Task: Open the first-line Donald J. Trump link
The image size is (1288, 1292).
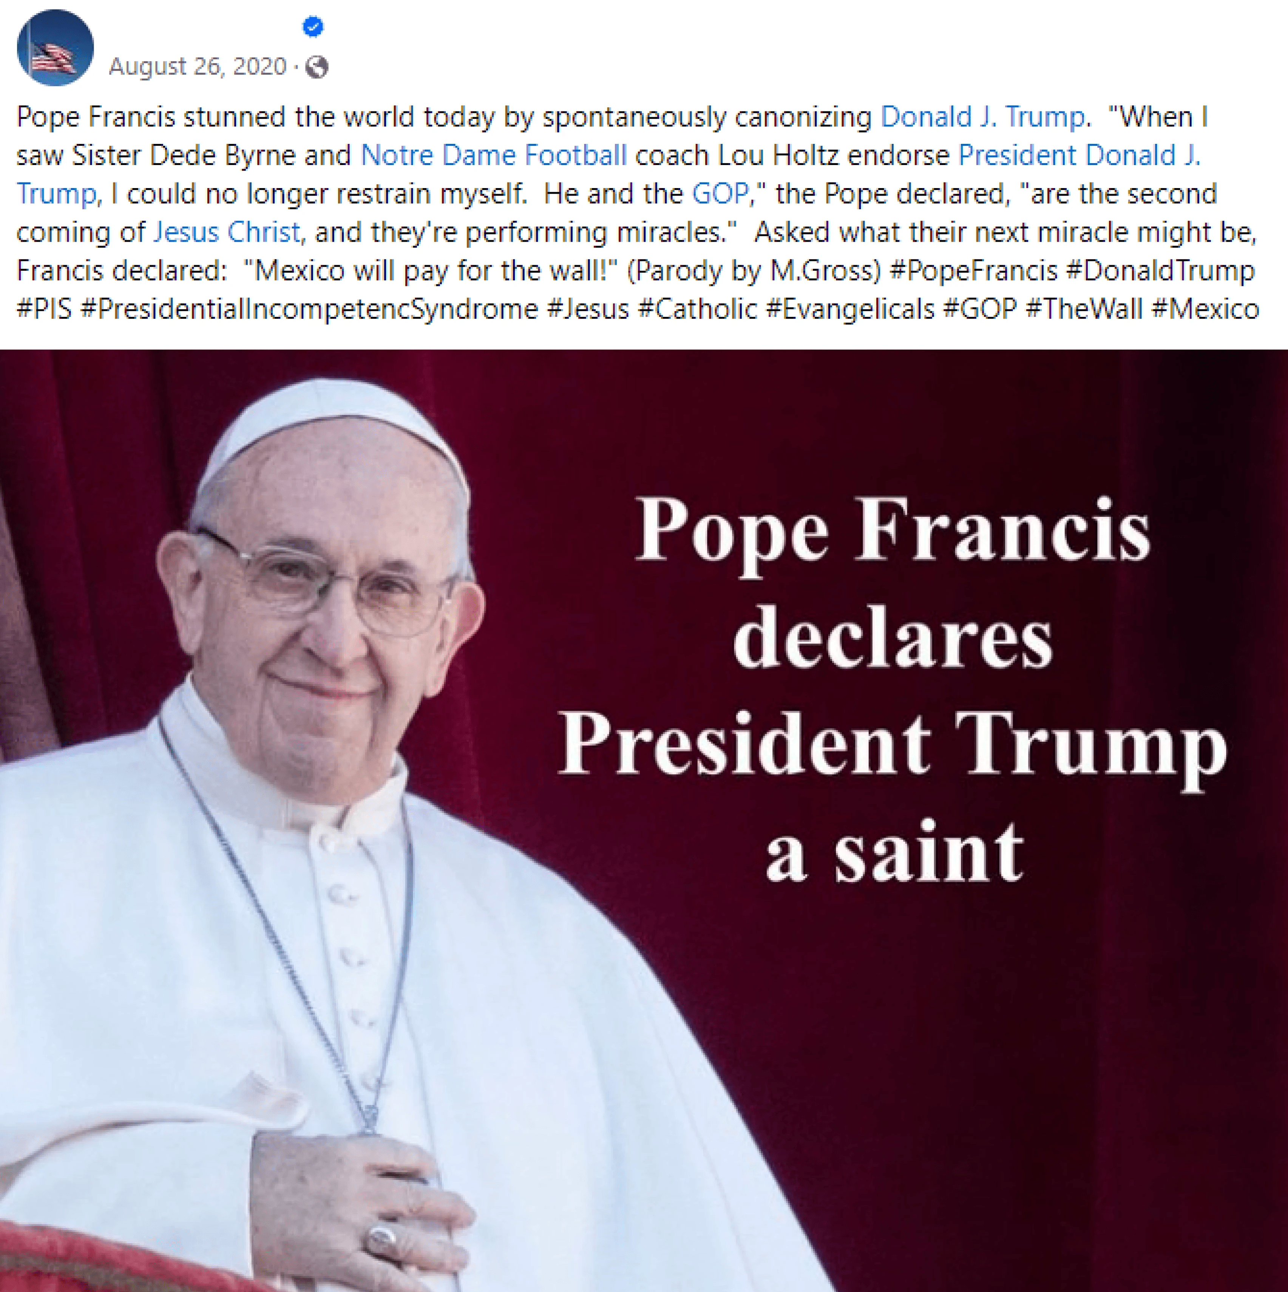Action: pos(982,117)
